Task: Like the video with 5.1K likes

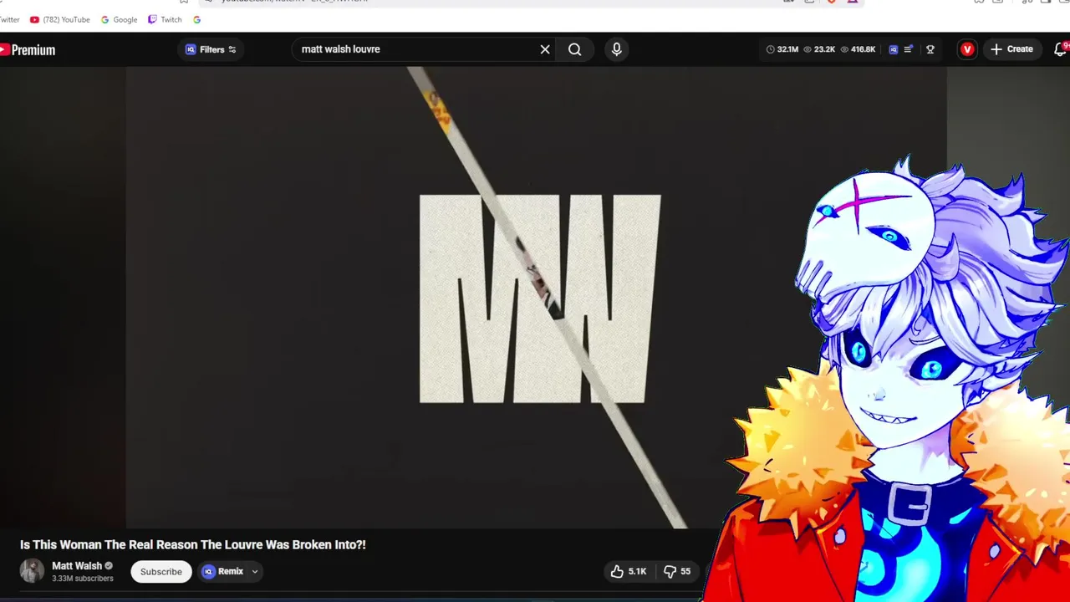Action: [629, 572]
